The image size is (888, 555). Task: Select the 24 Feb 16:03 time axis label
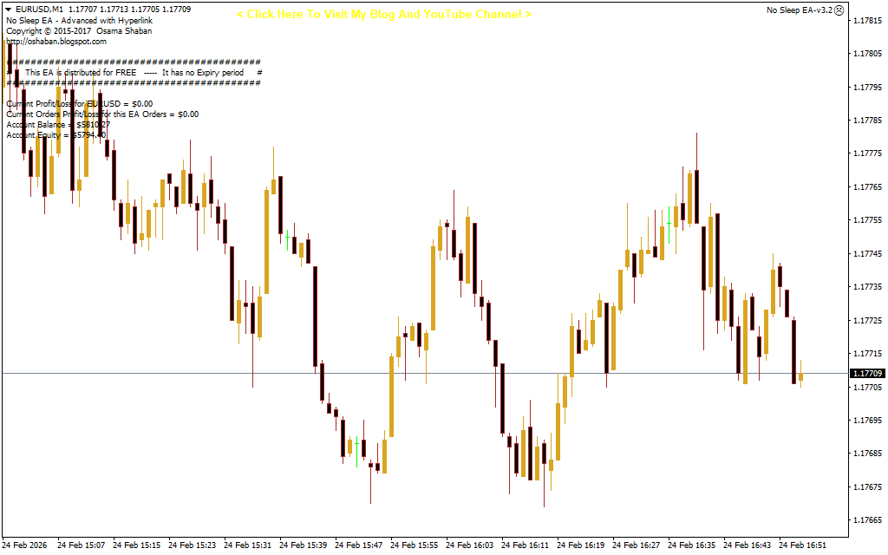pyautogui.click(x=469, y=545)
